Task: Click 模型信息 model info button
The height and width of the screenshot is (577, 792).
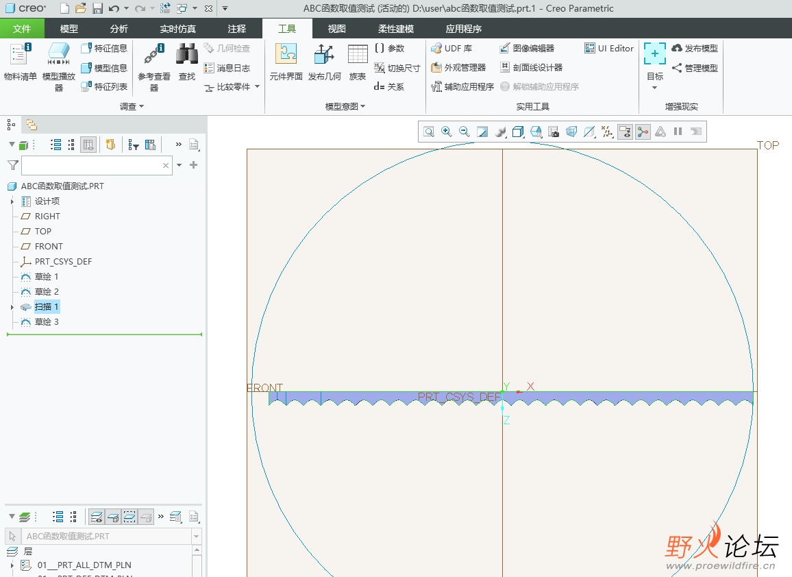Action: (104, 68)
